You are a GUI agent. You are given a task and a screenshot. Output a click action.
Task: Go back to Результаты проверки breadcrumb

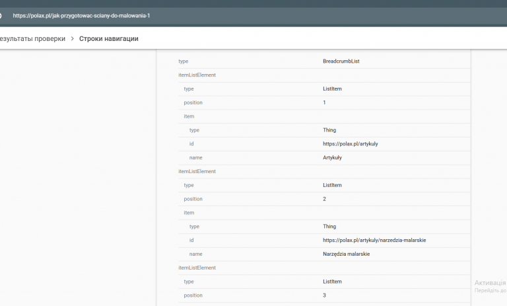click(32, 38)
